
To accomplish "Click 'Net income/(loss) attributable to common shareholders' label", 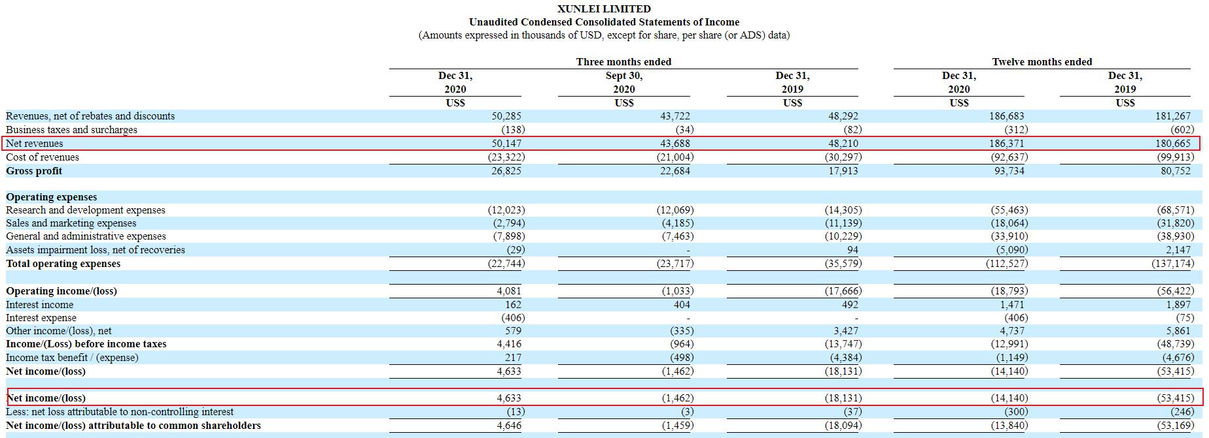I will (133, 426).
